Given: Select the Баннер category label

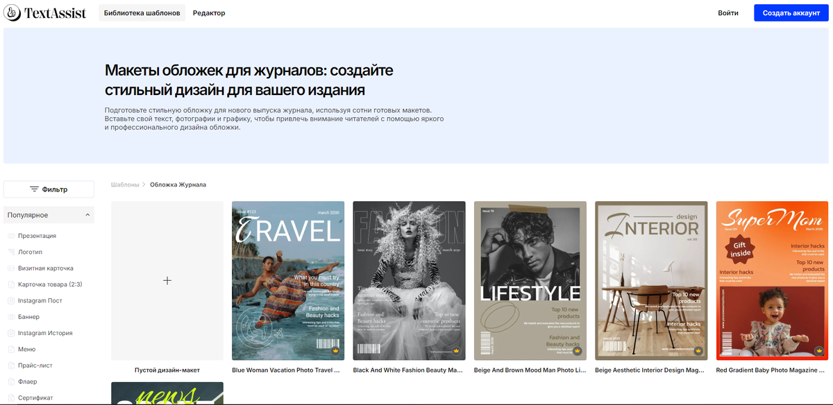Looking at the screenshot, I should pos(28,317).
